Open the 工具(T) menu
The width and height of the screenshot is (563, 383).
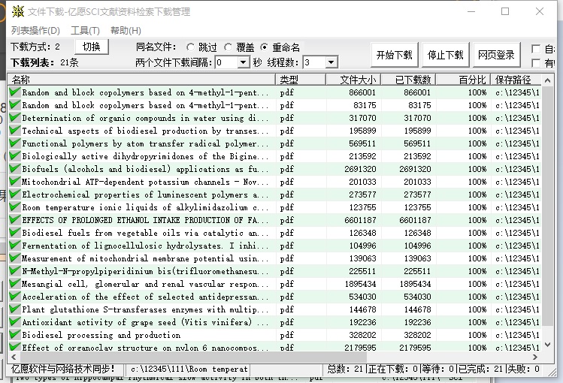[85, 31]
